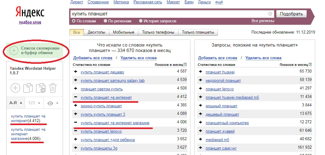Click the copy-with-frequency icon in Helper

[x=40, y=88]
